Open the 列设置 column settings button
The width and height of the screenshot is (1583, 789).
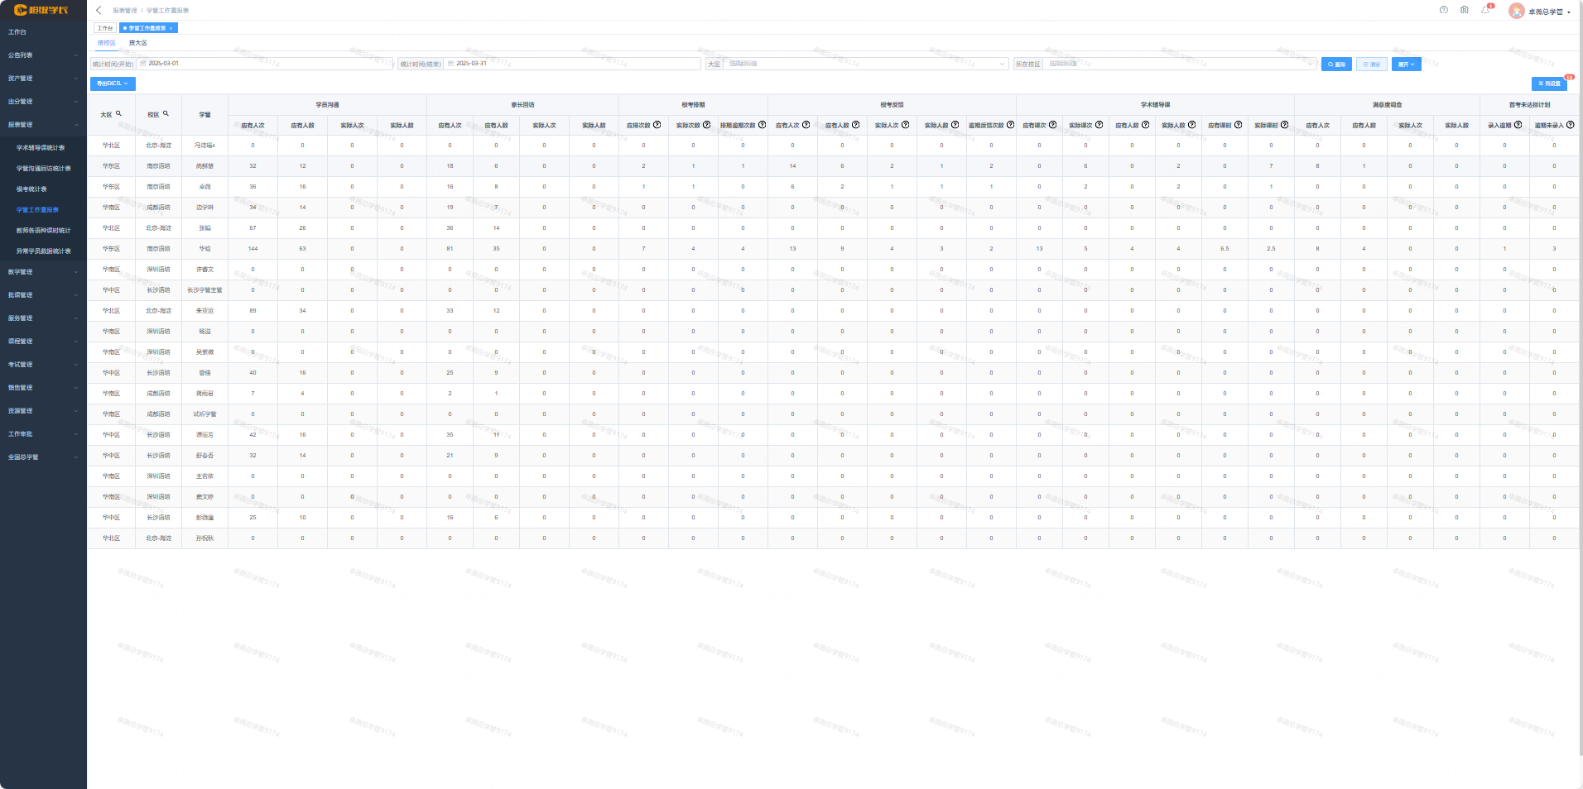click(1548, 84)
